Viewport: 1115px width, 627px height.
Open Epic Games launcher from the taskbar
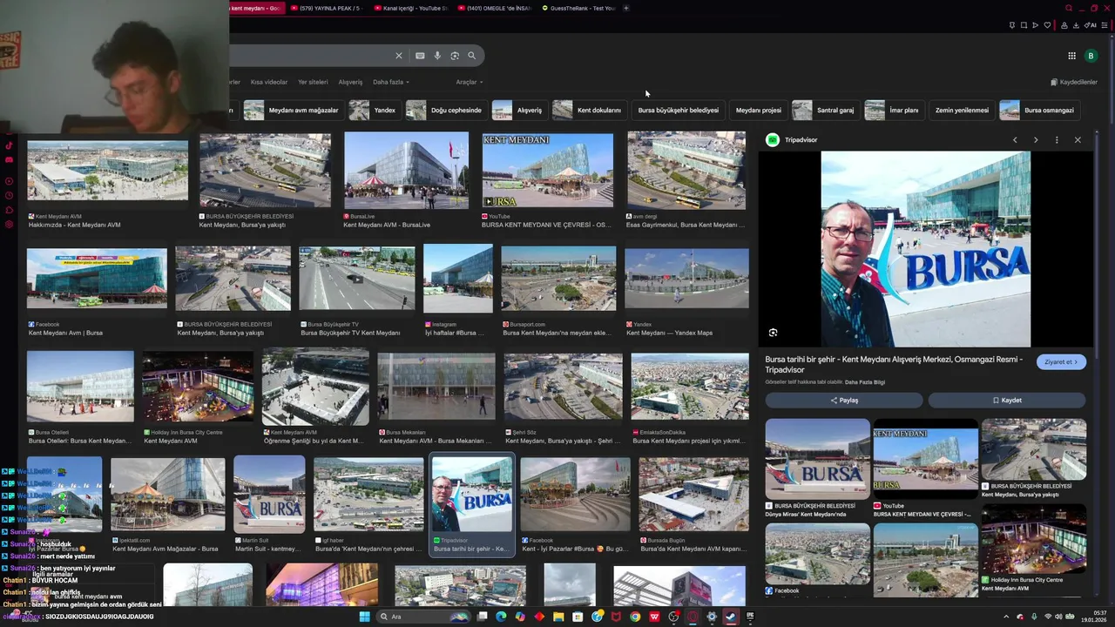(x=749, y=617)
